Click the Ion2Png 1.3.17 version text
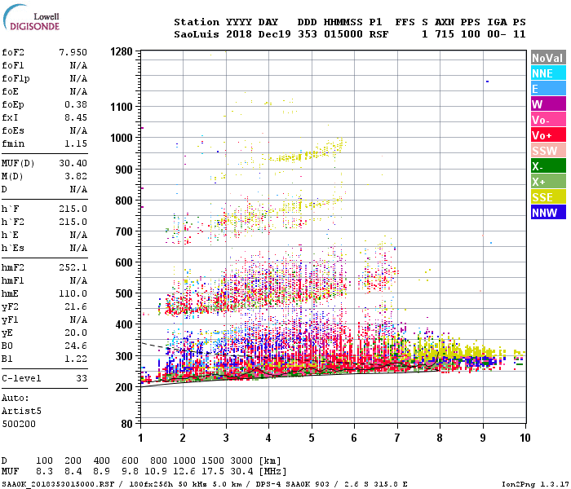 click(535, 484)
